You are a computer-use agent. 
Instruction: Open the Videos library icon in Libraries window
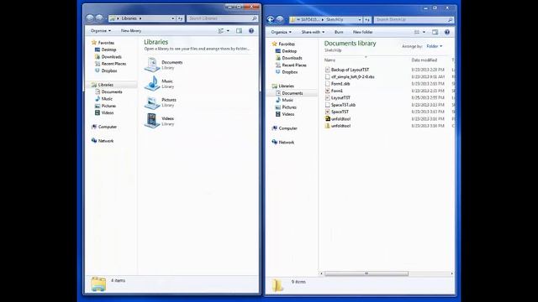[x=151, y=121]
